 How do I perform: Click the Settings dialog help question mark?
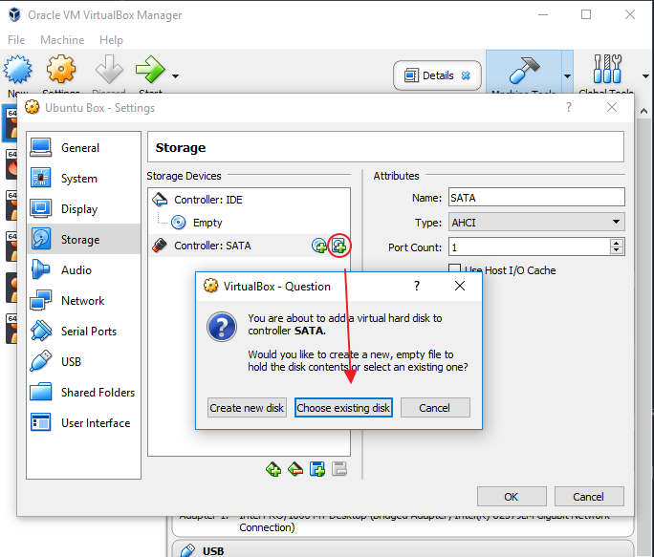point(569,108)
